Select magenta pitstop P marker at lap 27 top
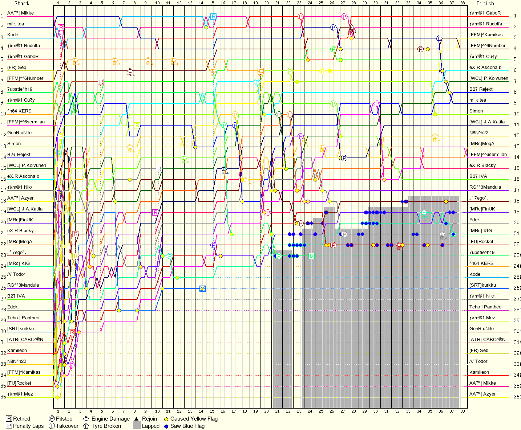 (x=344, y=17)
